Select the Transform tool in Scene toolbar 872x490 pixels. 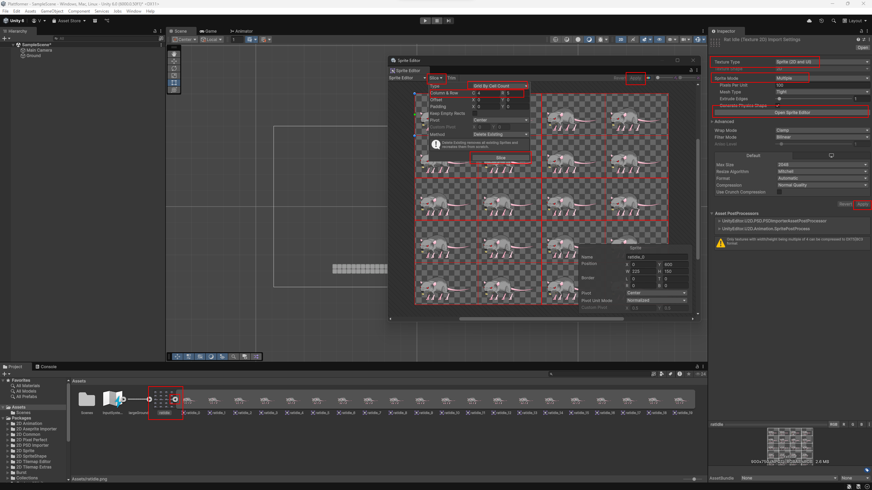tap(174, 90)
